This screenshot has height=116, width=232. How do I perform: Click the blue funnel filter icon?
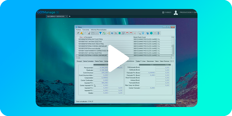[100, 33]
